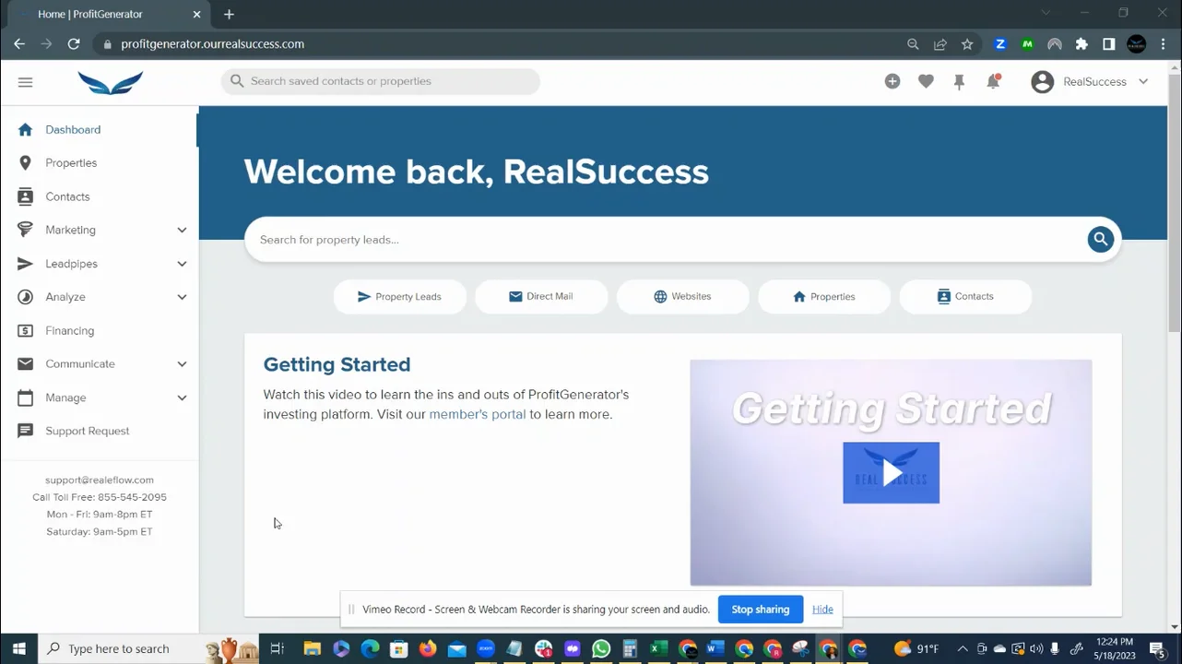Expand the Leadpipes menu chevron
The height and width of the screenshot is (664, 1182).
[182, 264]
